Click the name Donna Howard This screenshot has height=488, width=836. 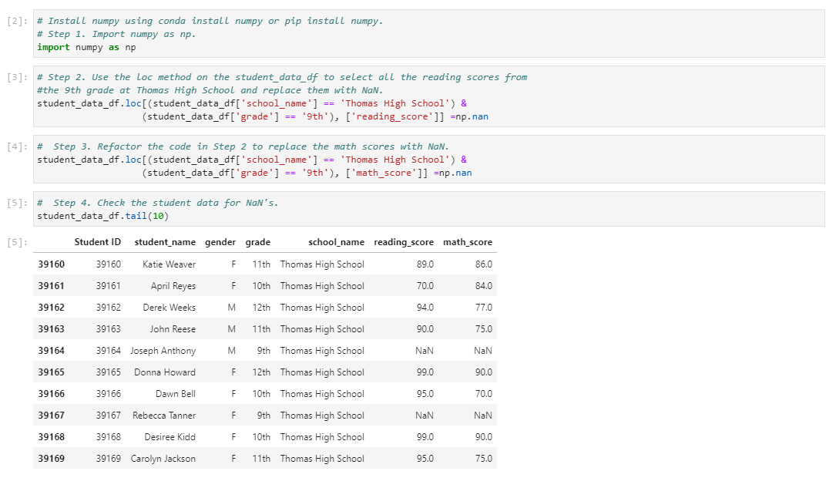click(x=165, y=372)
